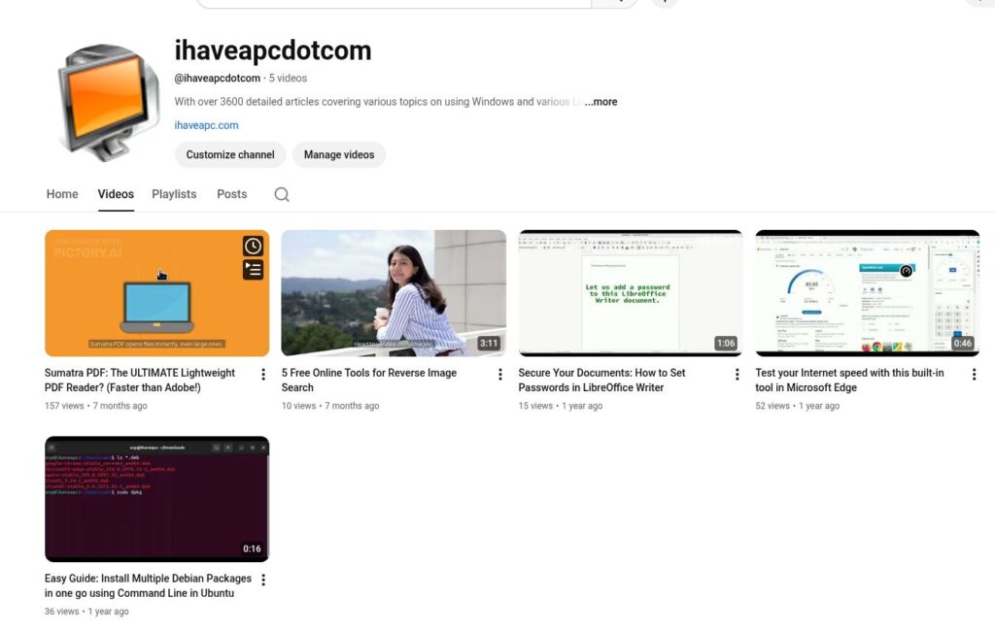Play the Sumatra PDF orange thumbnail

[x=156, y=293]
